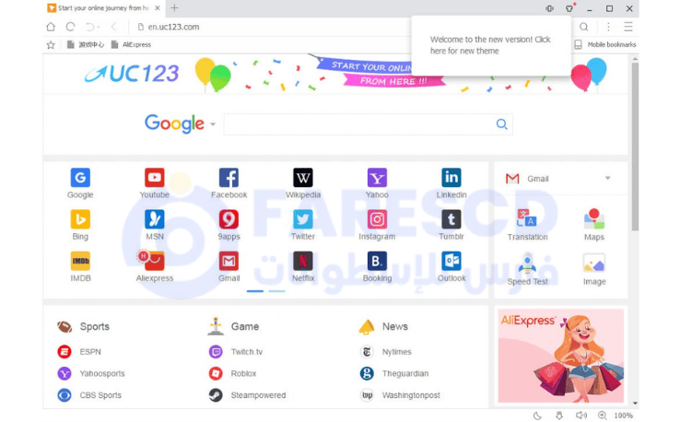Click the zoom magnifier in status bar
The height and width of the screenshot is (422, 680).
pos(603,416)
